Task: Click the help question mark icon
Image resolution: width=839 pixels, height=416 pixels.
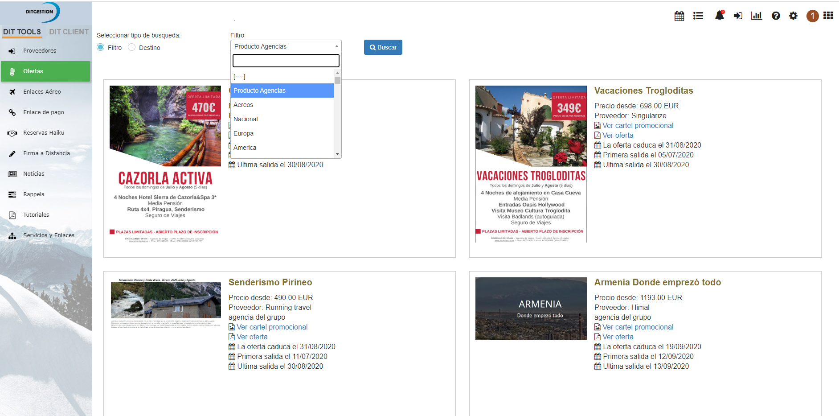Action: (x=776, y=16)
